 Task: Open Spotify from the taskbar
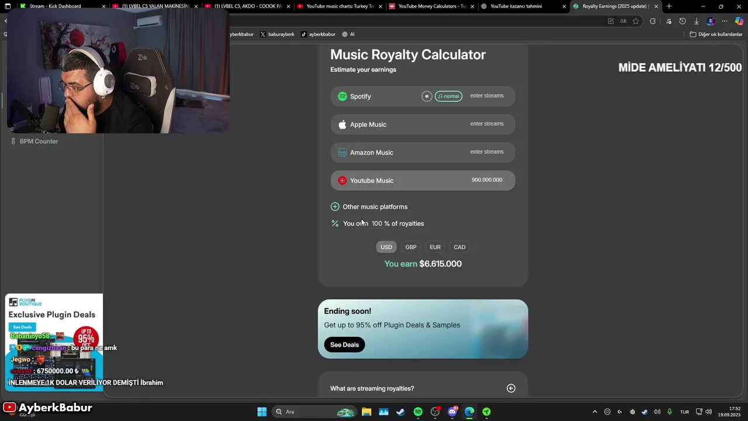(418, 412)
